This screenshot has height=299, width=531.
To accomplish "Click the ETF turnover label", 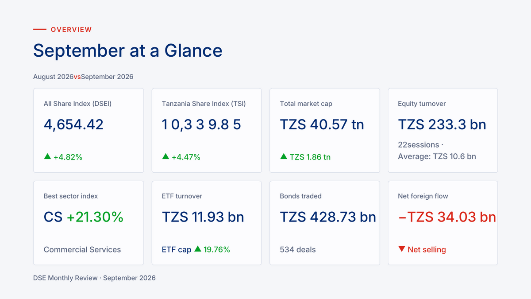I will 182,196.
